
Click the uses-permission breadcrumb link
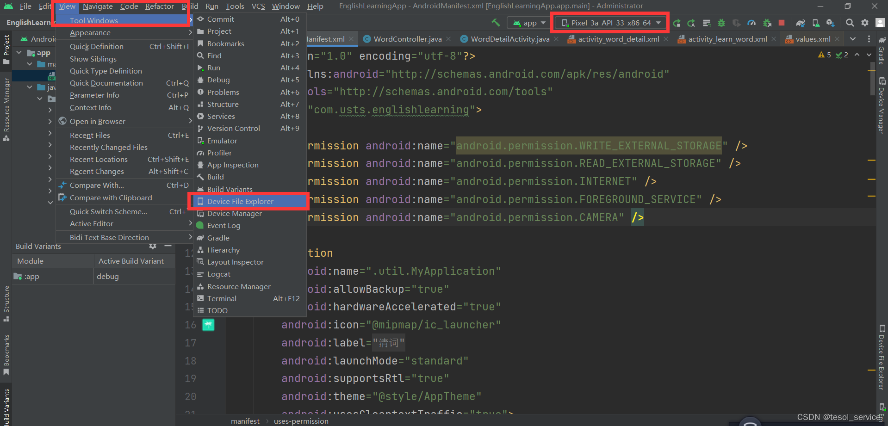coord(301,421)
